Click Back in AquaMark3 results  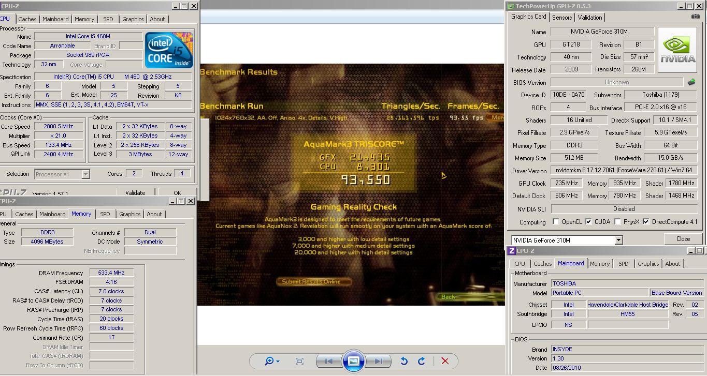click(448, 297)
